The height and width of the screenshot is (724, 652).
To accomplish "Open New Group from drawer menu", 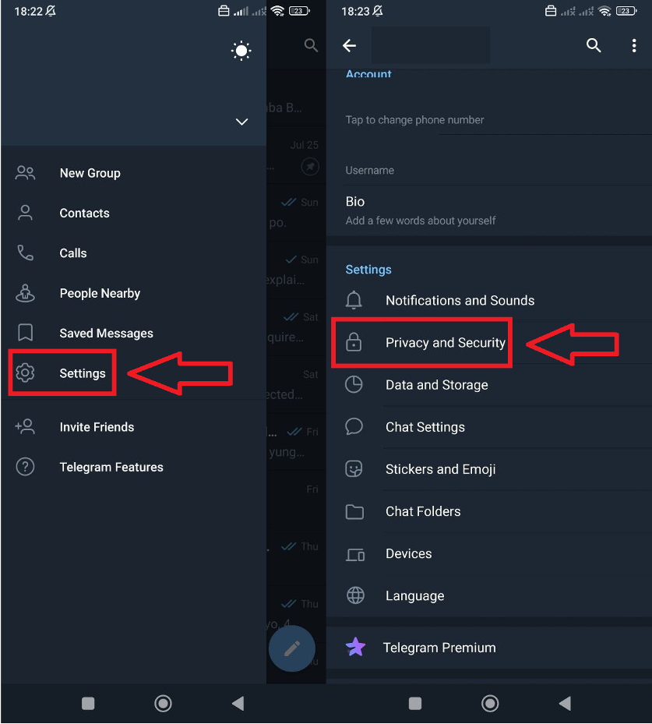I will [90, 173].
